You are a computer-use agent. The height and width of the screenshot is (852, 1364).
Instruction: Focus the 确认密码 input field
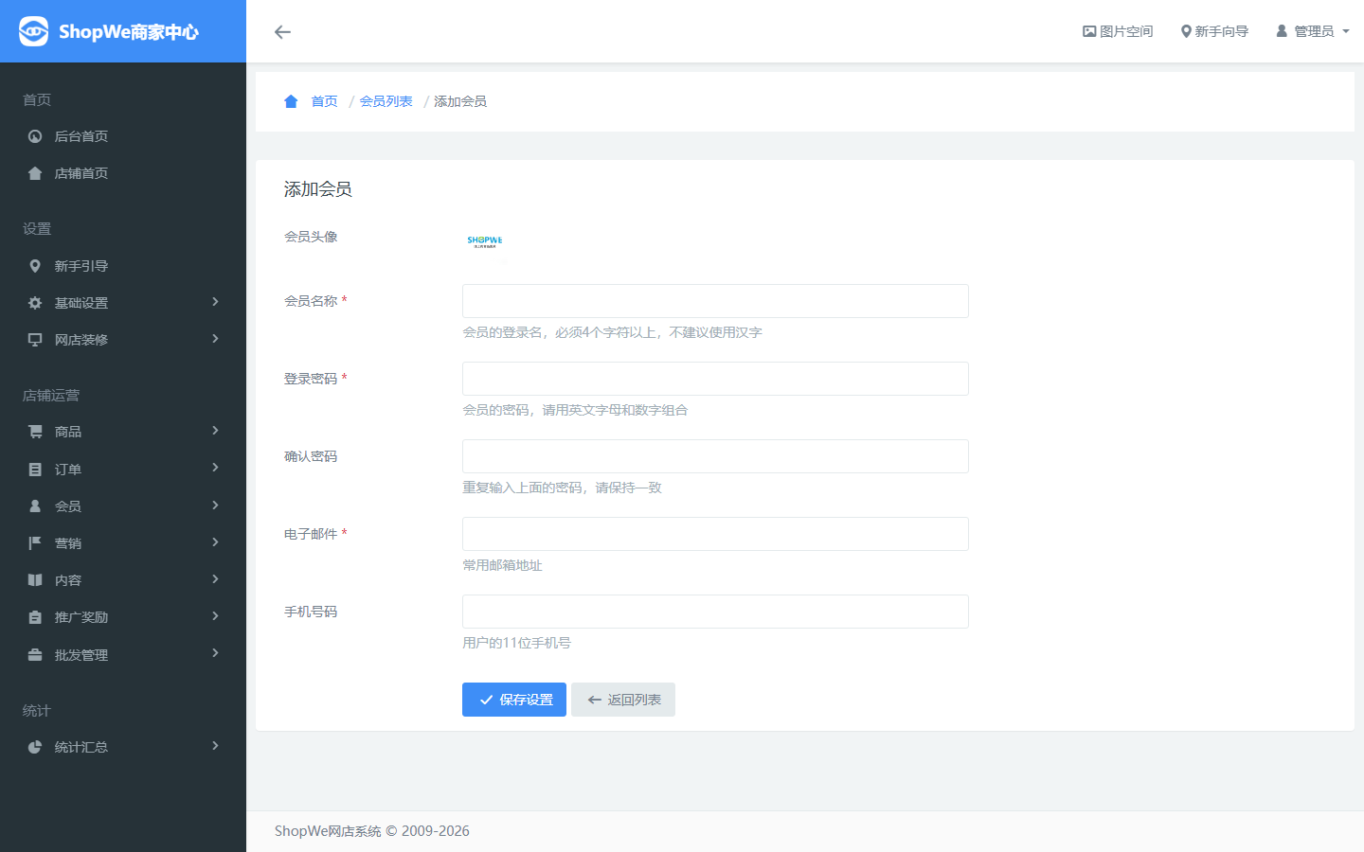tap(715, 456)
